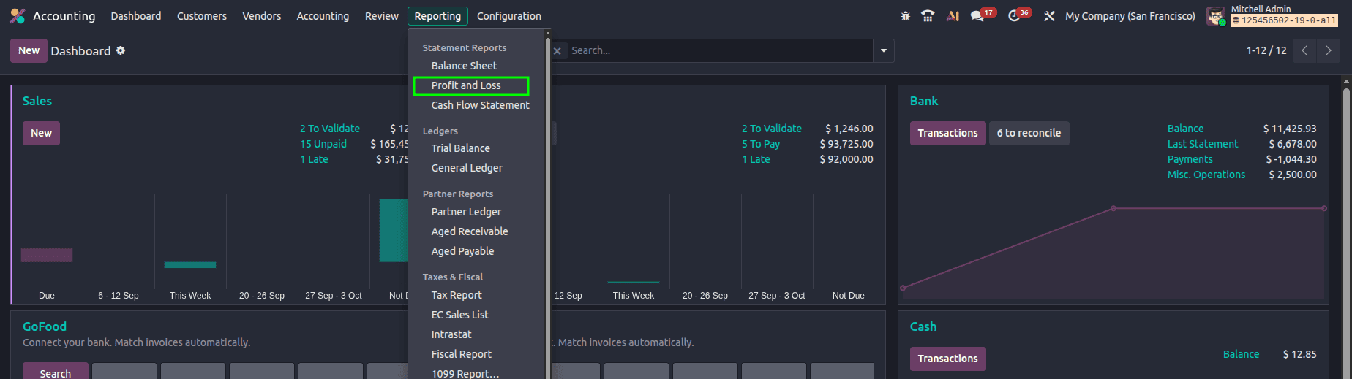The image size is (1352, 379).
Task: Open the Dashboard gear settings icon
Action: click(x=121, y=50)
